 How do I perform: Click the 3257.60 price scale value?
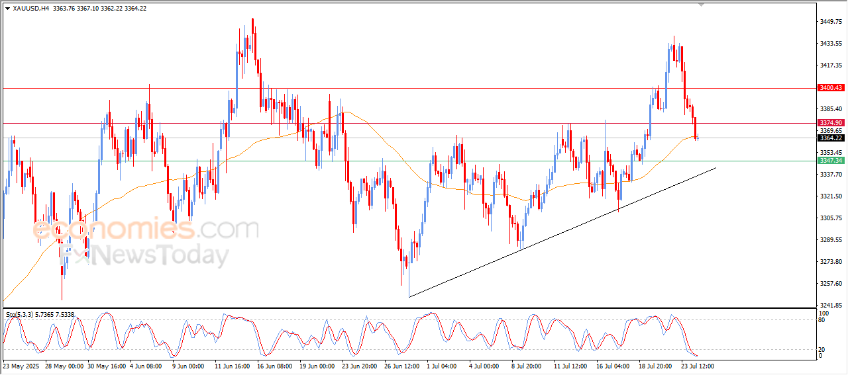pos(831,283)
